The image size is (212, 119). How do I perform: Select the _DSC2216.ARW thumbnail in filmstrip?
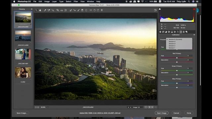click(23, 17)
